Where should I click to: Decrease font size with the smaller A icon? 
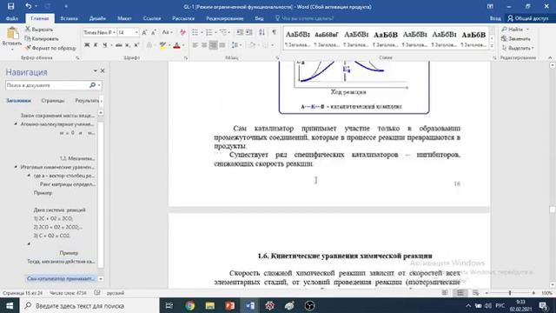point(154,33)
